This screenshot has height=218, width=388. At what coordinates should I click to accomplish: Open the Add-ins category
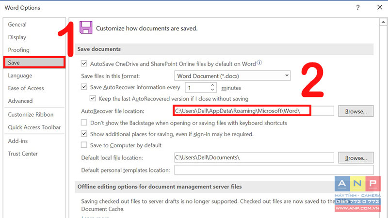18,141
